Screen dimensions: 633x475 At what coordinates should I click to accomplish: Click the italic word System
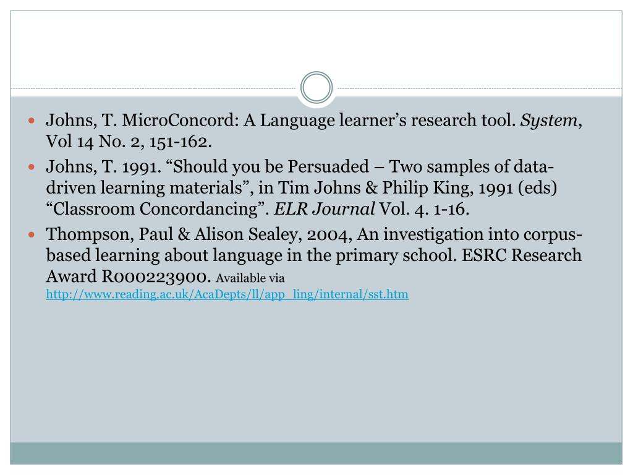coord(549,121)
